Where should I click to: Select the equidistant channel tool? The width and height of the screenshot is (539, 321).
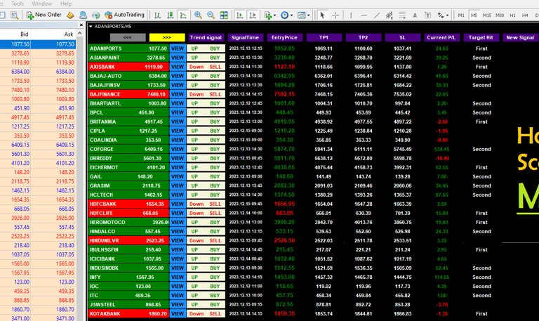[389, 15]
